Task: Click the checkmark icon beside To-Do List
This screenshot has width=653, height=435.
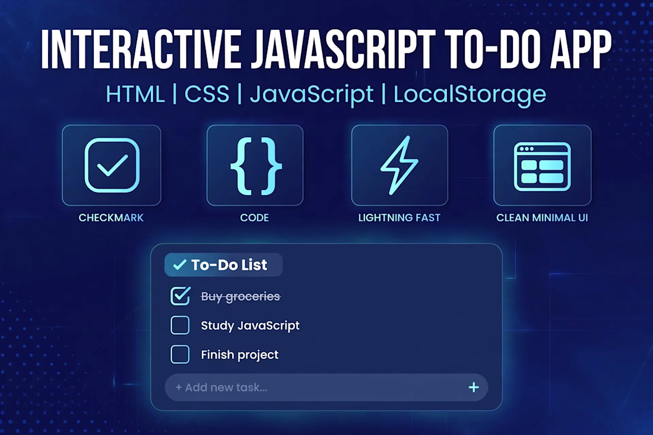Action: (179, 265)
